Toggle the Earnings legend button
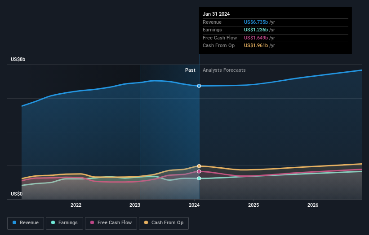The width and height of the screenshot is (369, 235). (x=64, y=223)
